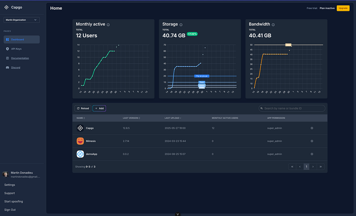The image size is (356, 216).
Task: Open the Documentation link
Action: (20, 58)
